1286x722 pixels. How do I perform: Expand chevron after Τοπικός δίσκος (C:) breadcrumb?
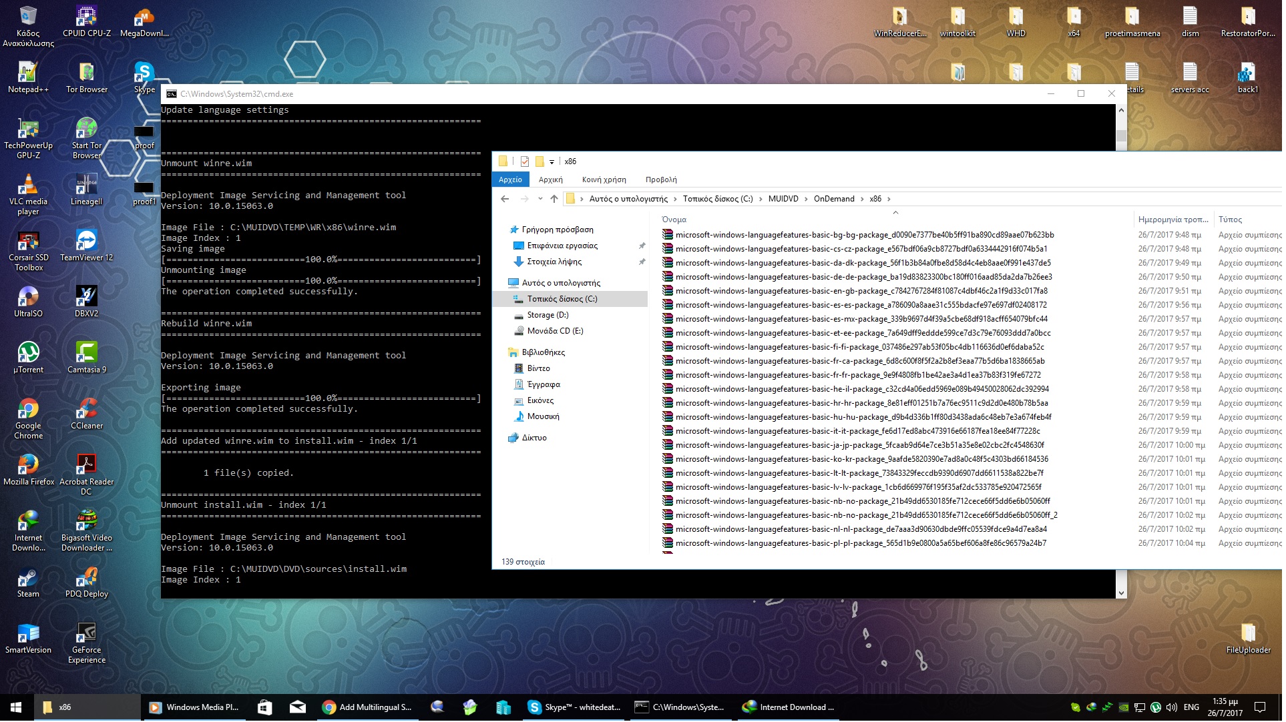click(x=762, y=199)
